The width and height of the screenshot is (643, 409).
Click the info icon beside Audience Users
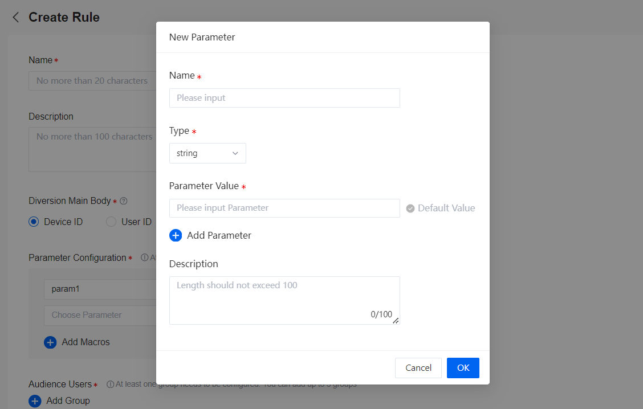pos(110,384)
